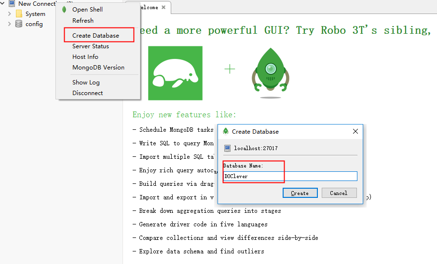Screen dimensions: 437x264
Task: Open Server Status from the context menu
Action: 91,46
